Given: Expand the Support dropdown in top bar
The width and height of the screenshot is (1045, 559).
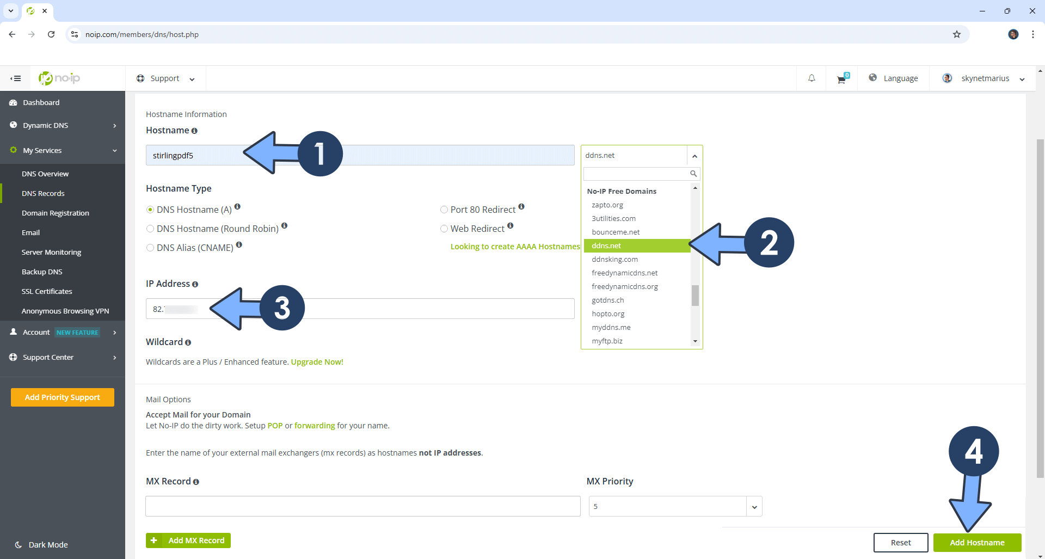Looking at the screenshot, I should [x=192, y=79].
